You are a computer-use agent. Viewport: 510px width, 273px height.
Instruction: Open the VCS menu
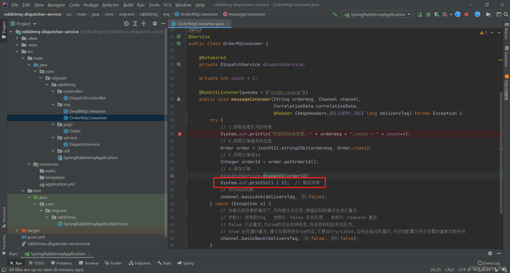167,5
